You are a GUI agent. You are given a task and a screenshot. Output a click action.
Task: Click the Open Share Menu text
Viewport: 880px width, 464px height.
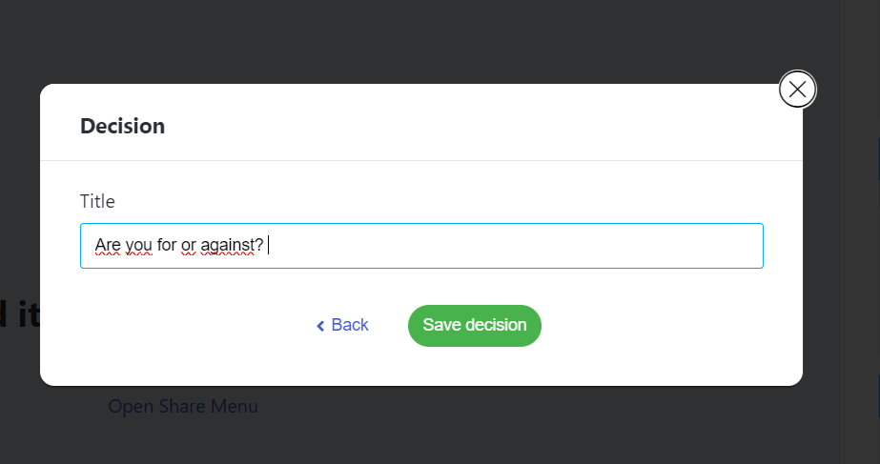pos(183,406)
